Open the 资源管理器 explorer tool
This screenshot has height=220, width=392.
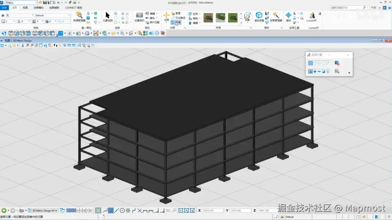(x=79, y=17)
